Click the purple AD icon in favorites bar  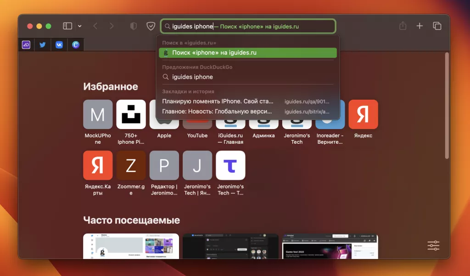click(26, 44)
